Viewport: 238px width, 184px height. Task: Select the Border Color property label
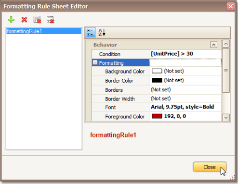pyautogui.click(x=119, y=81)
